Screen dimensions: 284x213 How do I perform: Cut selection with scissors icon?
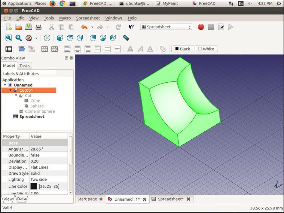pyautogui.click(x=52, y=27)
